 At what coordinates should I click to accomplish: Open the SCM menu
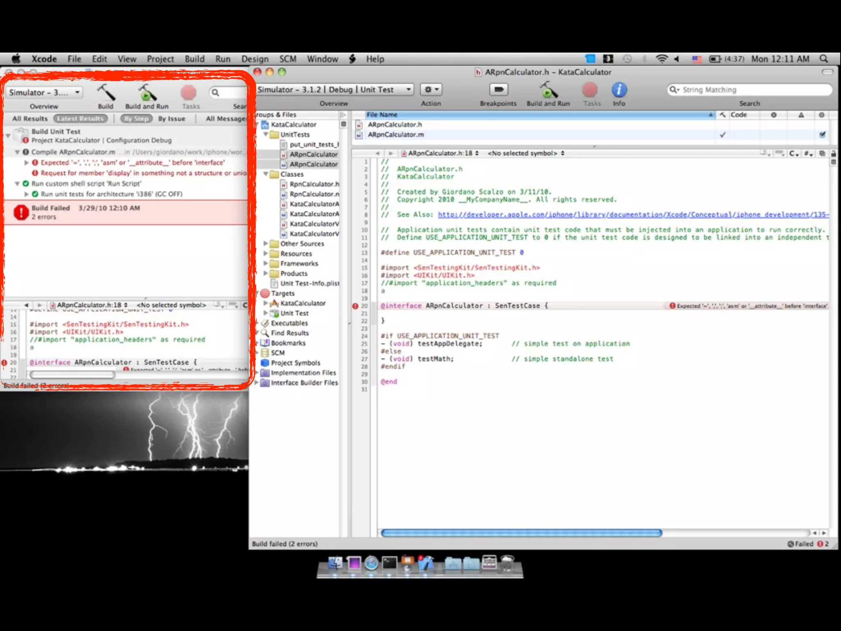click(x=287, y=59)
